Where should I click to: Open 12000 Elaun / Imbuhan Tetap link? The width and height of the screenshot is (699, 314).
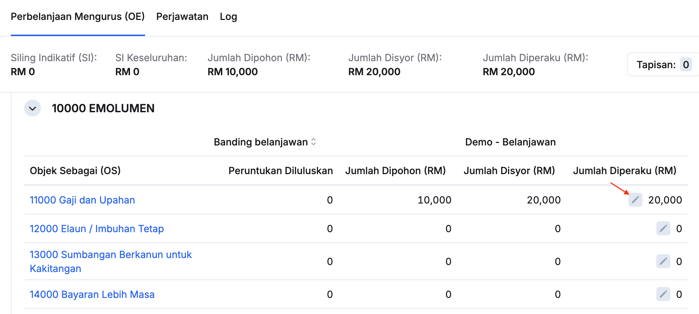pos(96,229)
